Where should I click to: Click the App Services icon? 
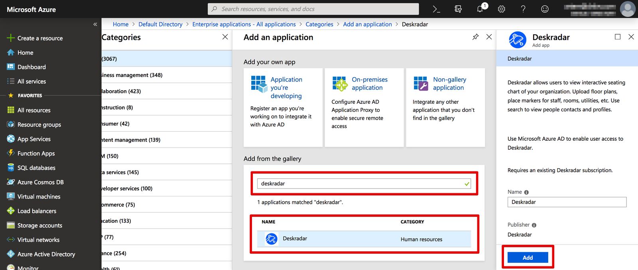click(11, 139)
